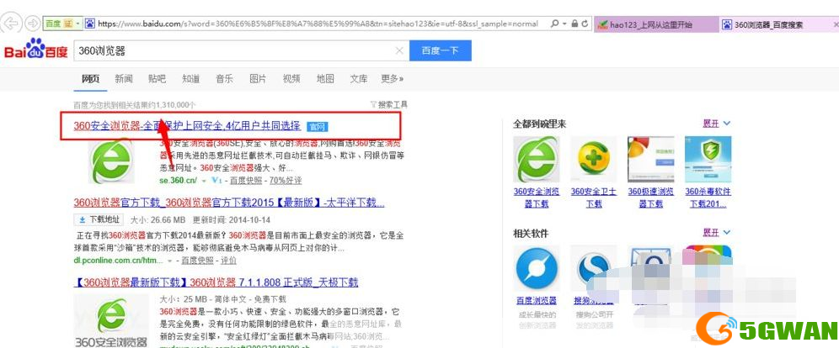Expand the arrow next to dl.pconline.com.cn
Screen dimensions: 839x348
(170, 261)
